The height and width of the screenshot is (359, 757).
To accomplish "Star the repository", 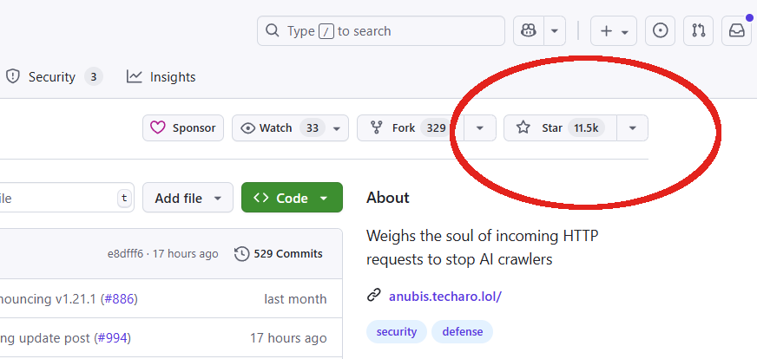I will tap(560, 127).
